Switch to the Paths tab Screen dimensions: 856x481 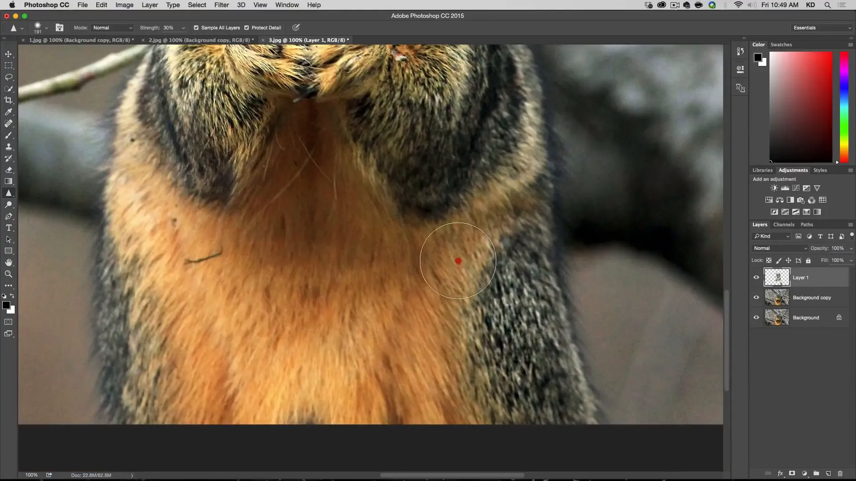[806, 224]
